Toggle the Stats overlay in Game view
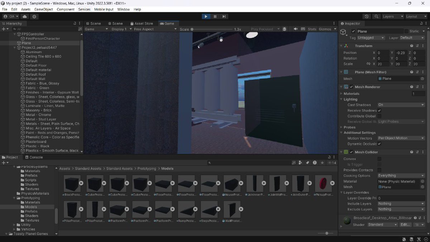The height and width of the screenshot is (242, 430). pos(312,29)
